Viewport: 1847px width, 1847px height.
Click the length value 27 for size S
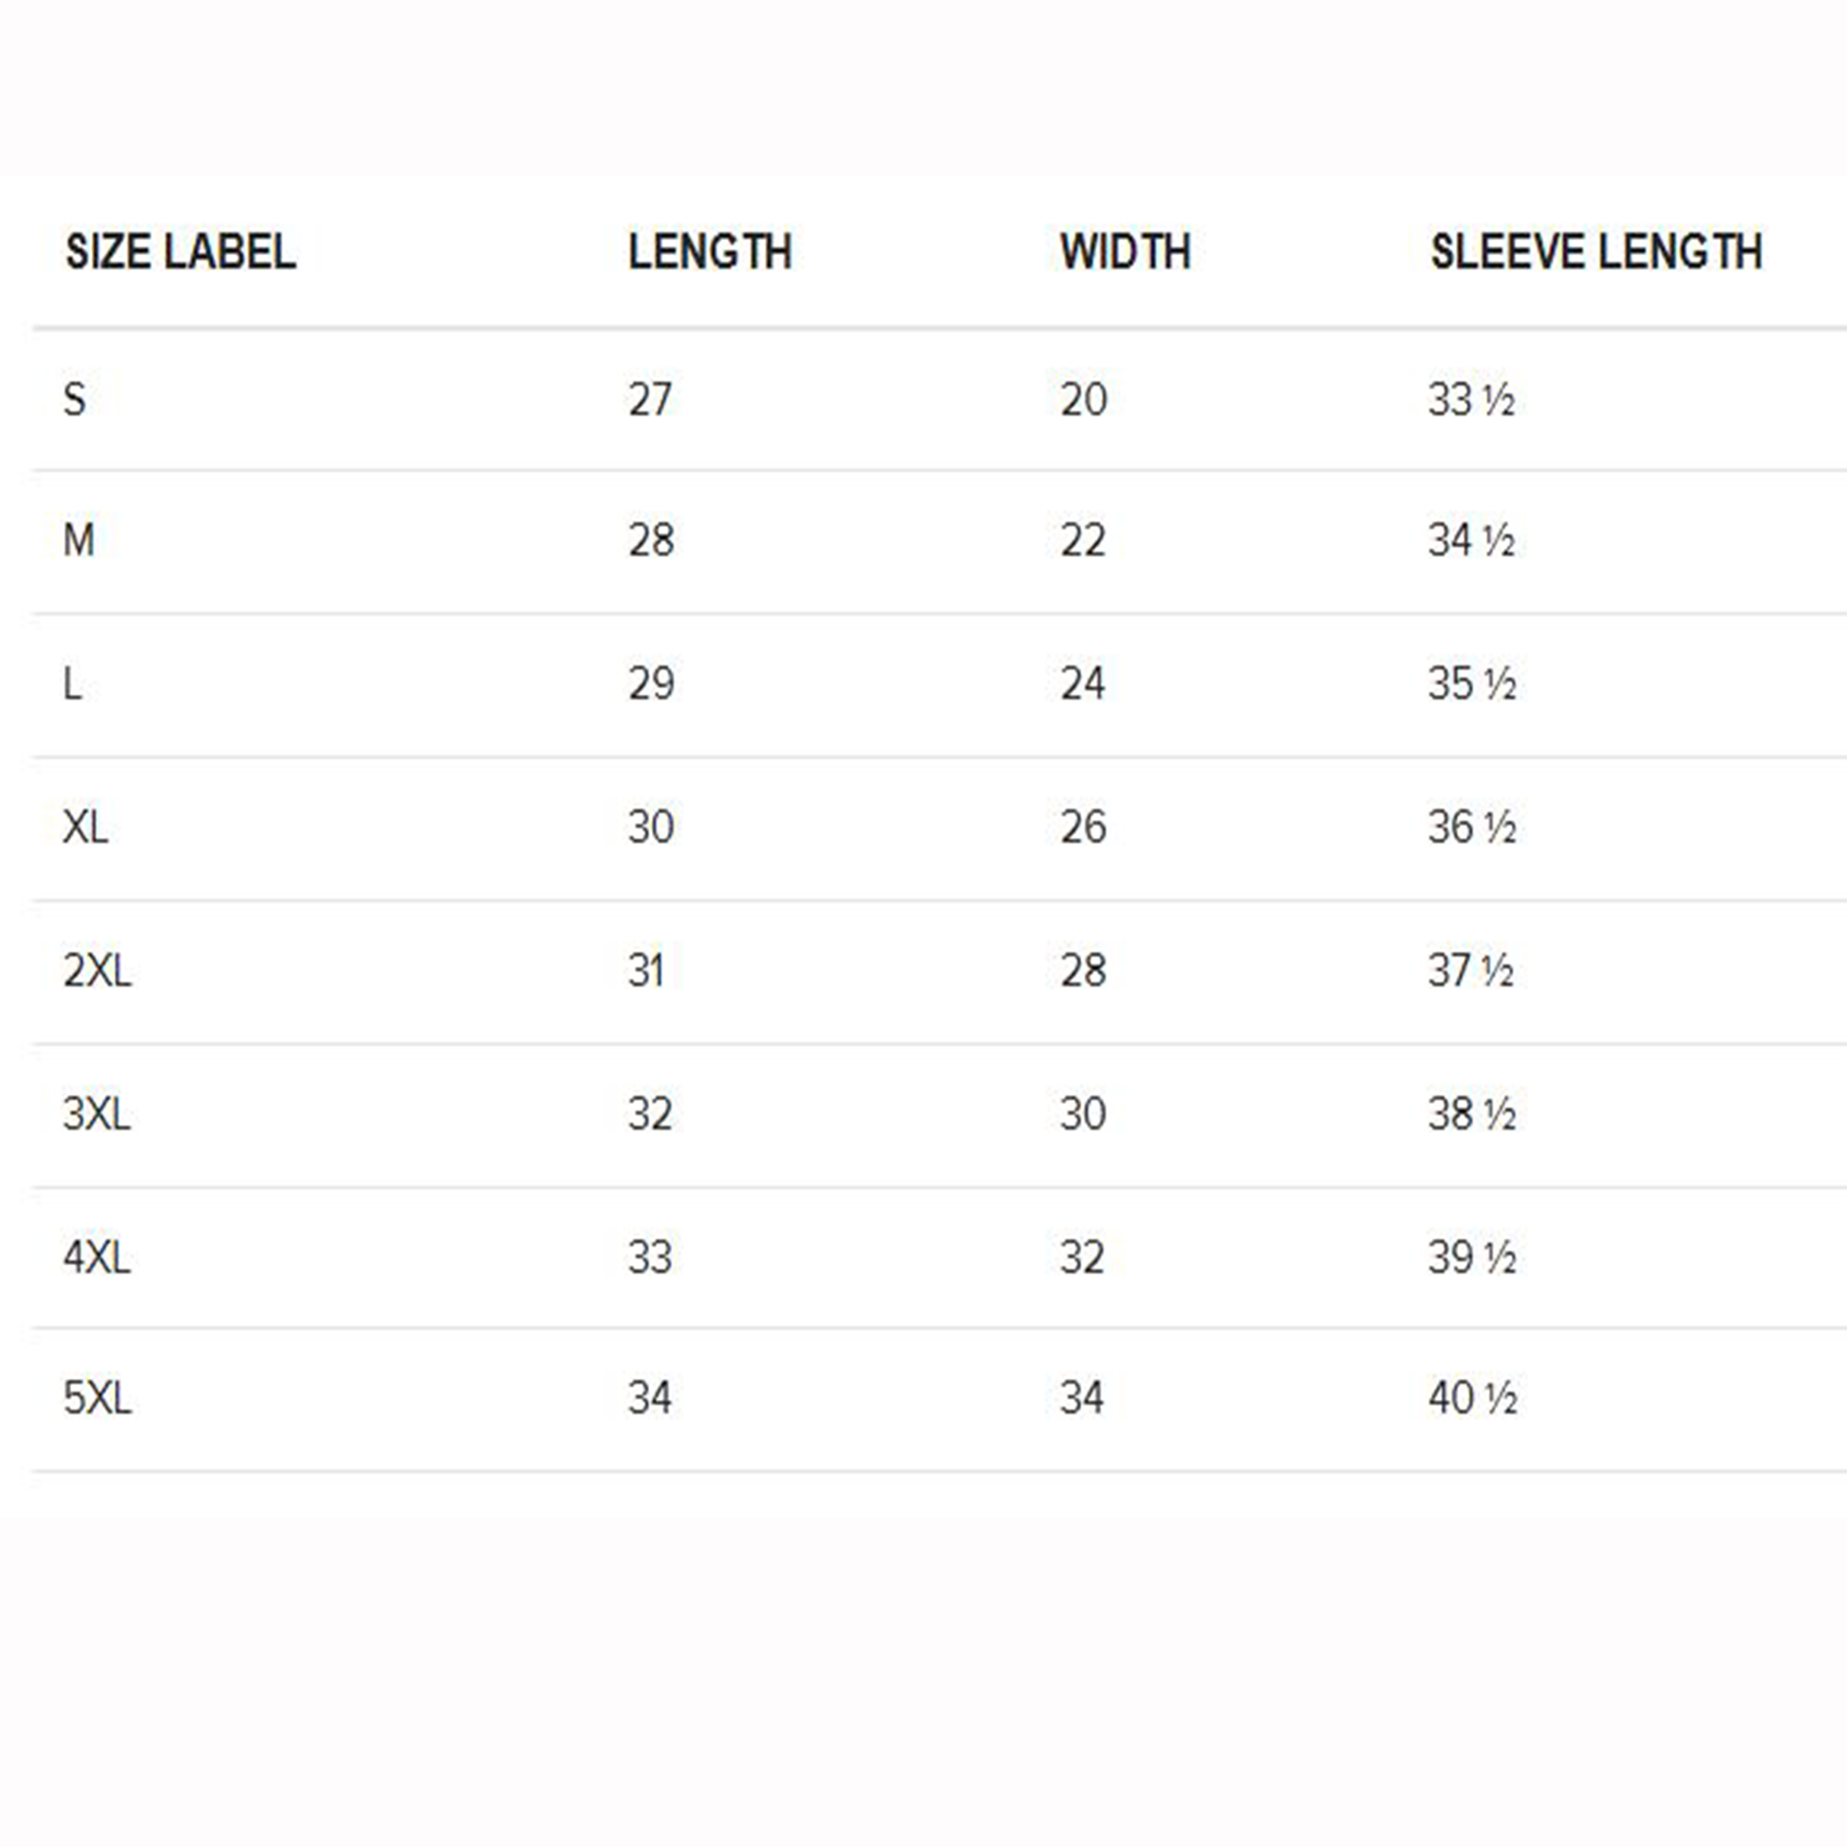click(650, 400)
